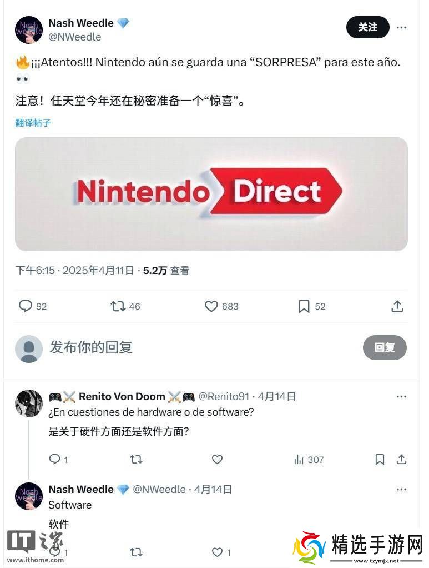The width and height of the screenshot is (429, 568).
Task: Repost Renito Von Doom's reply
Action: 136,459
